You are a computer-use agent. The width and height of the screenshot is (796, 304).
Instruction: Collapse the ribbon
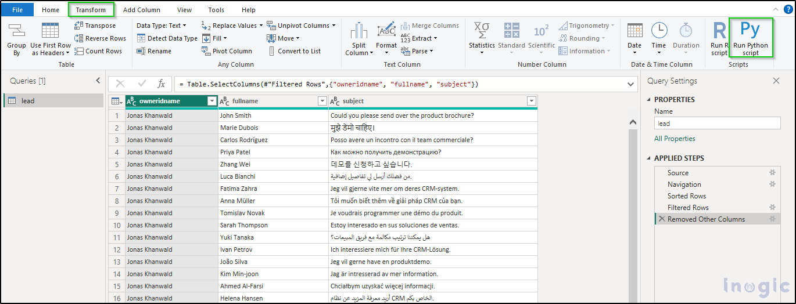[777, 10]
